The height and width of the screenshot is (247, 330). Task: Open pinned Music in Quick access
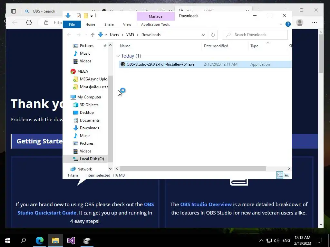coord(85,53)
